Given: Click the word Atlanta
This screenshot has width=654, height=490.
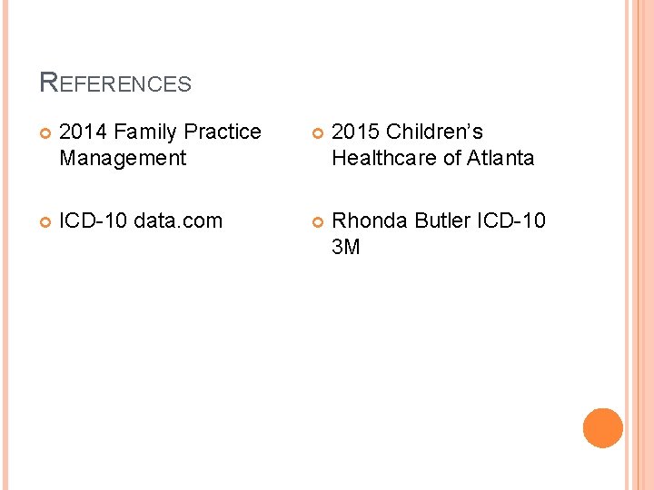Looking at the screenshot, I should [500, 158].
